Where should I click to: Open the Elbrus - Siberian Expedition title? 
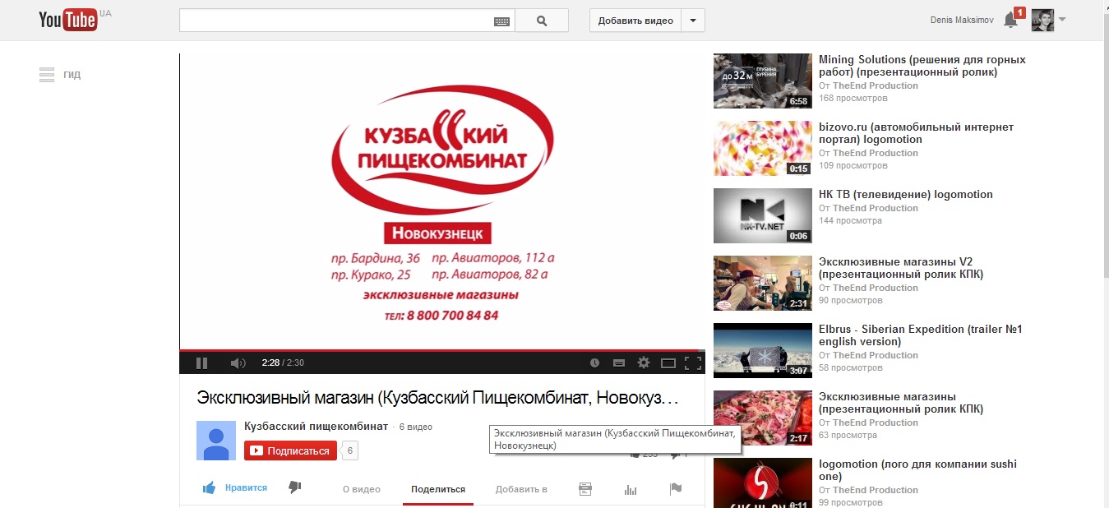[921, 335]
